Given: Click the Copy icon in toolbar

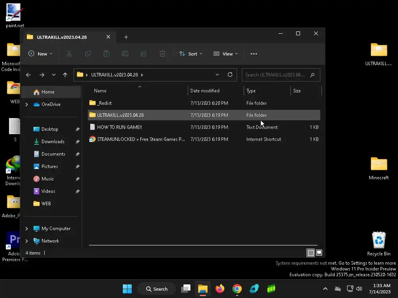Looking at the screenshot, I should (x=87, y=54).
